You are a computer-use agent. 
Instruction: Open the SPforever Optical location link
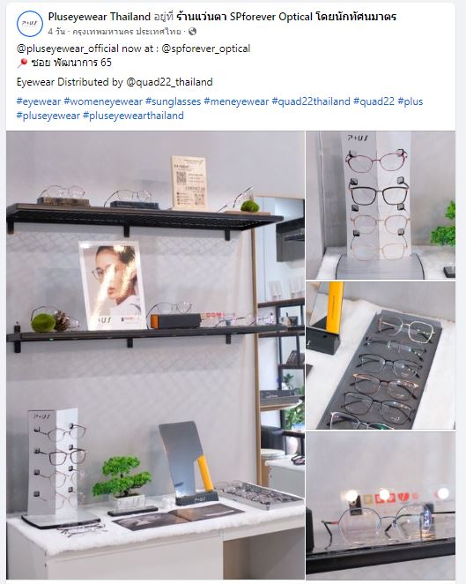[x=286, y=17]
